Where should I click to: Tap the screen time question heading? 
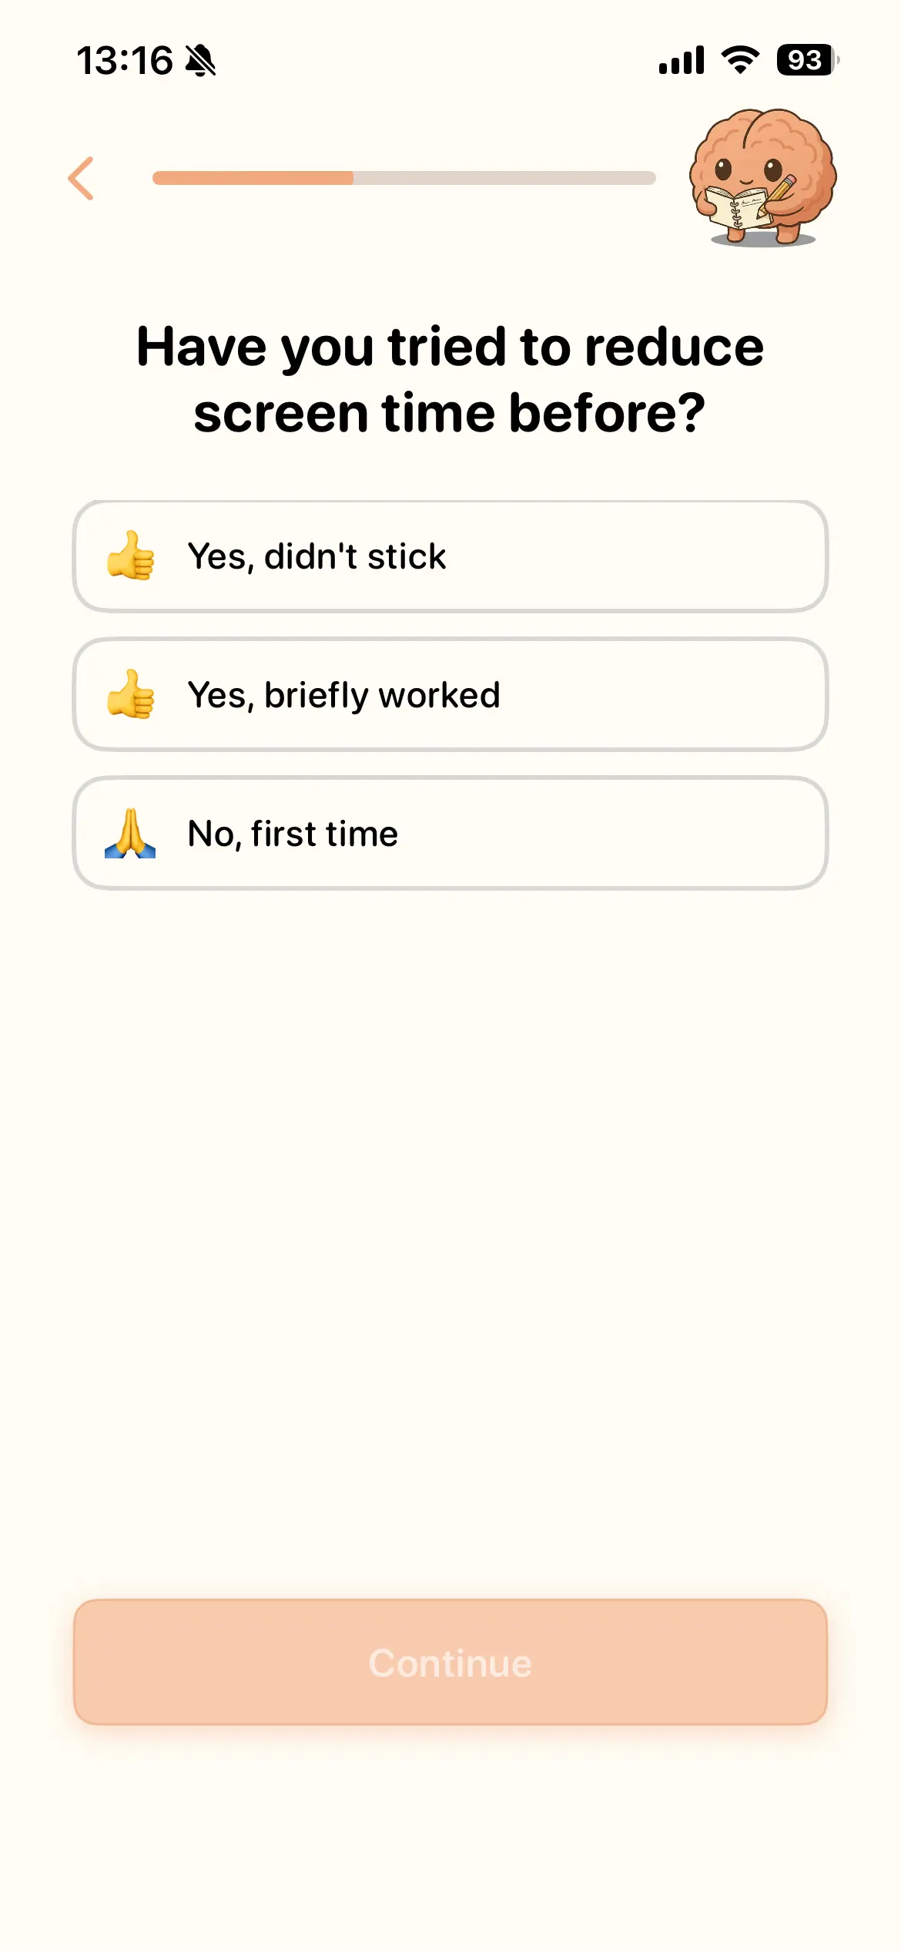pyautogui.click(x=450, y=379)
